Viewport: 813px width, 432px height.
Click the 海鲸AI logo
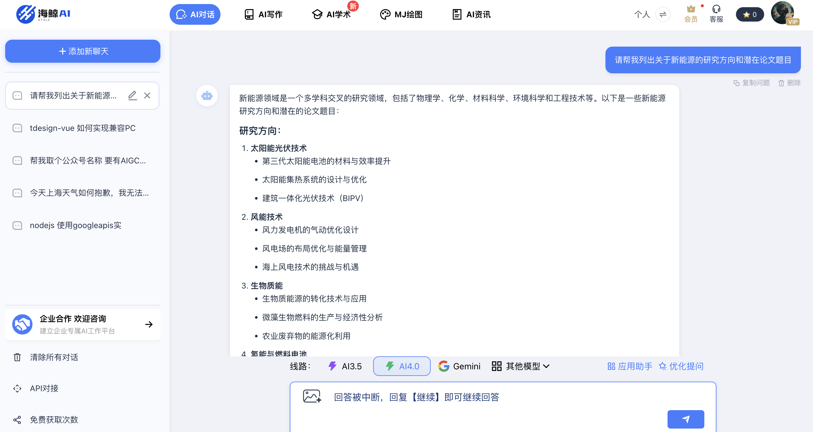[x=43, y=14]
